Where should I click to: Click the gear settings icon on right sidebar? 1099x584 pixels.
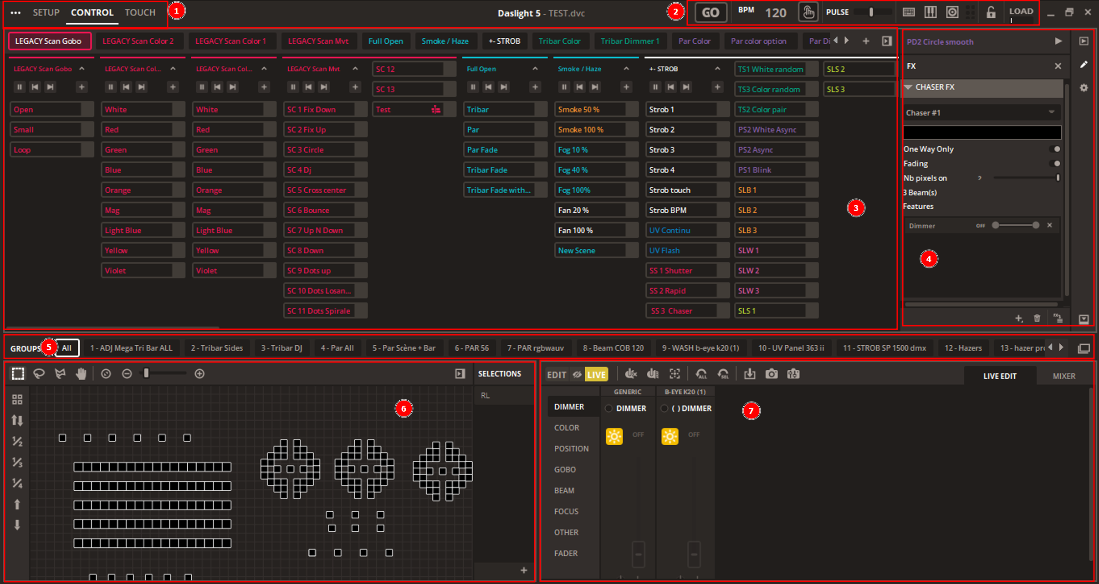(x=1084, y=88)
